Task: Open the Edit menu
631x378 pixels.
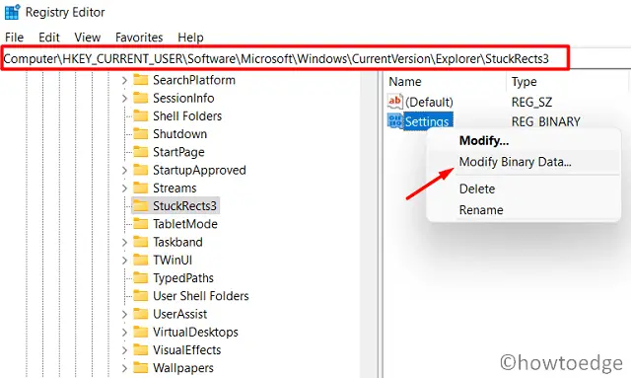Action: point(49,38)
